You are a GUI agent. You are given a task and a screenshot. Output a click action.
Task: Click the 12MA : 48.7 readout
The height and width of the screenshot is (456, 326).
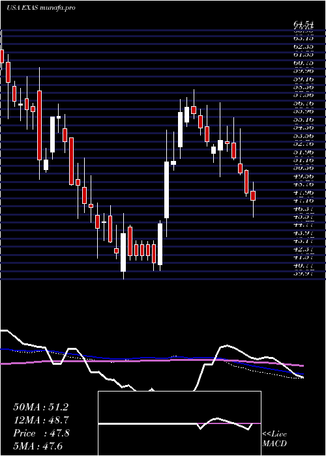(41, 420)
